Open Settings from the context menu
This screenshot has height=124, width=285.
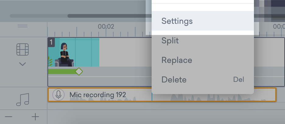pyautogui.click(x=177, y=21)
